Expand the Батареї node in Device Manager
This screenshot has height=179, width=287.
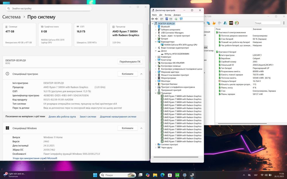156,39
